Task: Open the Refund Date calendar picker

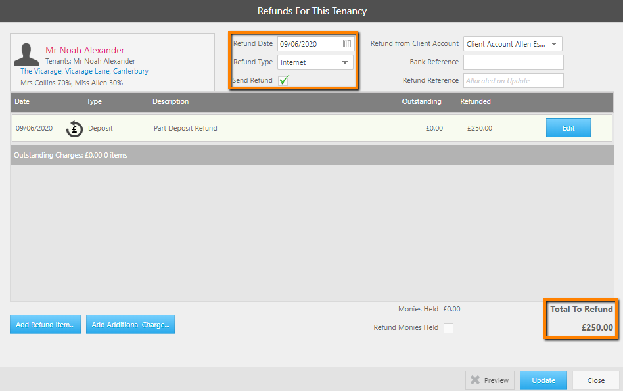Action: pyautogui.click(x=347, y=44)
